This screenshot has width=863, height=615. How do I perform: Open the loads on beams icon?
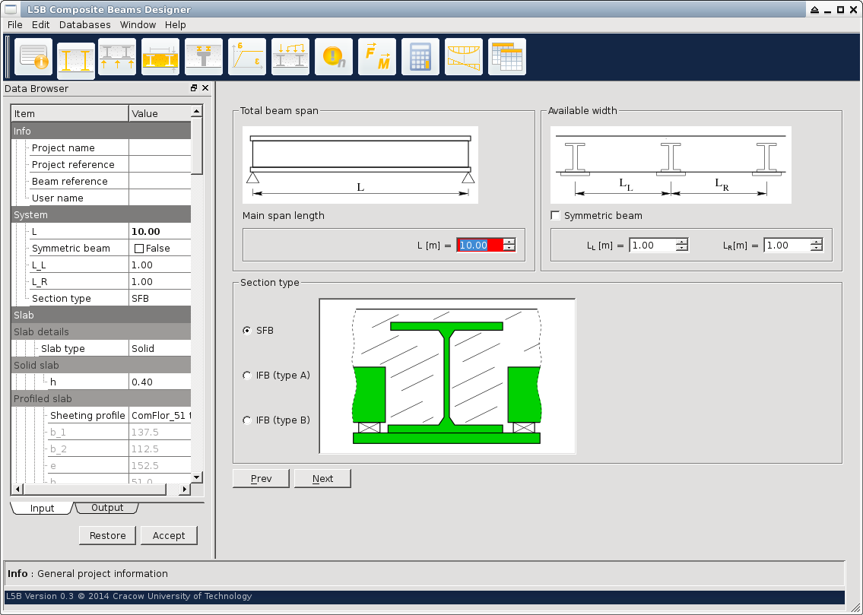(x=290, y=58)
